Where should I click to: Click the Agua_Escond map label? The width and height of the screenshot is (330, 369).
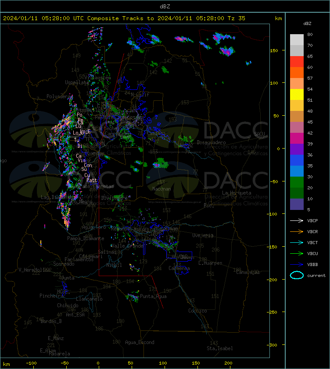click(140, 342)
